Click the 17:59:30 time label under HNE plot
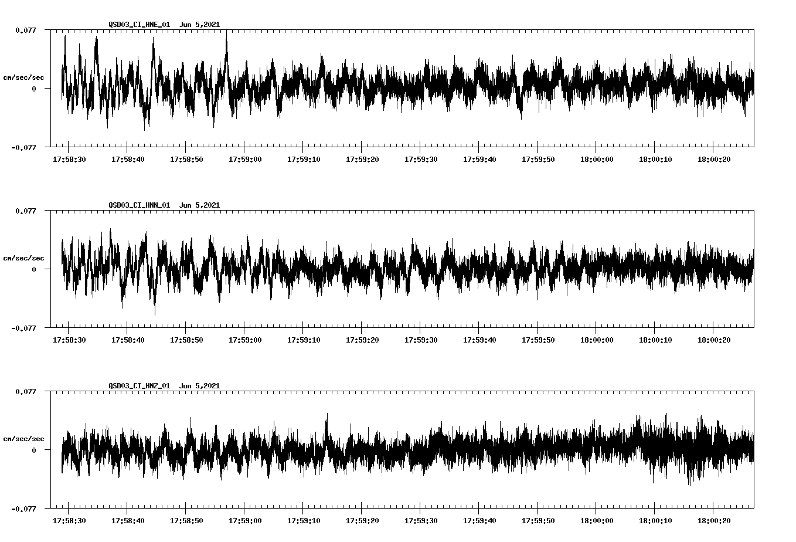The image size is (796, 542). [x=421, y=160]
